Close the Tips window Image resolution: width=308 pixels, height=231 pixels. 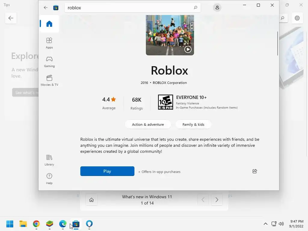point(301,5)
